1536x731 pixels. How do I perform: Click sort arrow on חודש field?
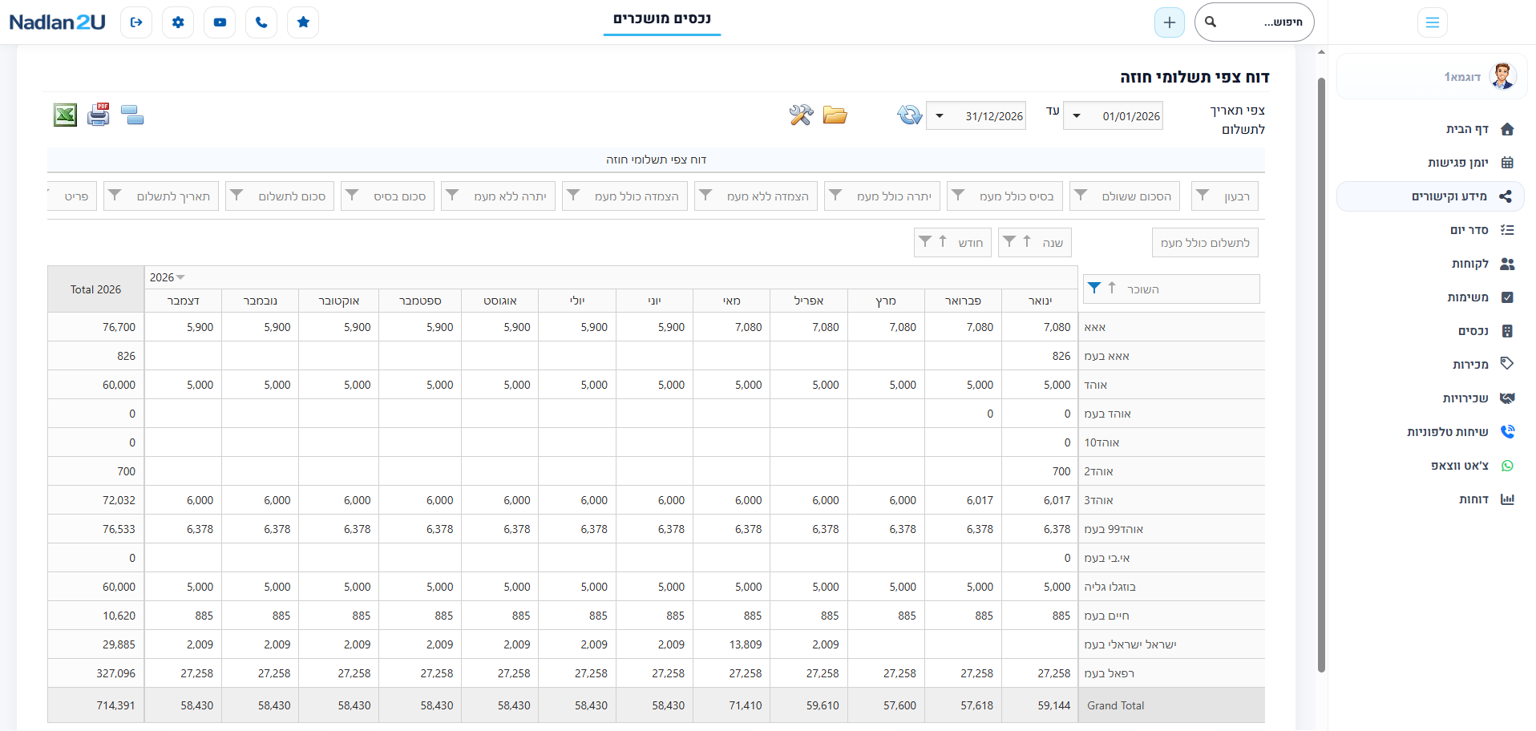point(943,241)
